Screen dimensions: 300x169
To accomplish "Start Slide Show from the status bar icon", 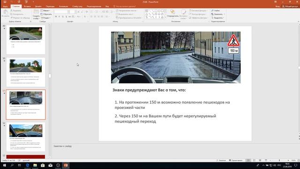I will point(266,160).
